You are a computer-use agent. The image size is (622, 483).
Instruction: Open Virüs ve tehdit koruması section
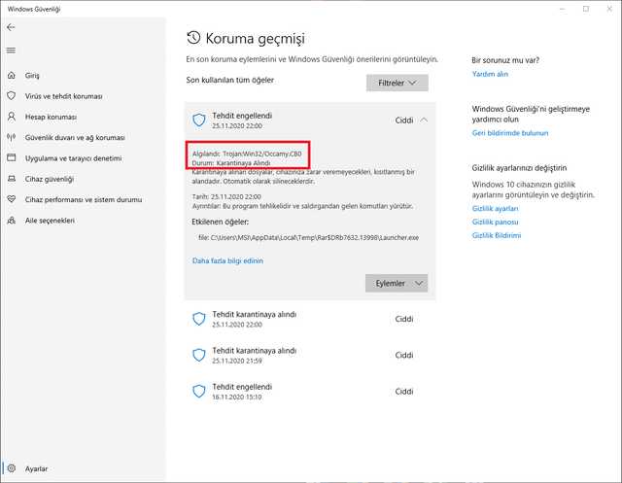[x=63, y=96]
